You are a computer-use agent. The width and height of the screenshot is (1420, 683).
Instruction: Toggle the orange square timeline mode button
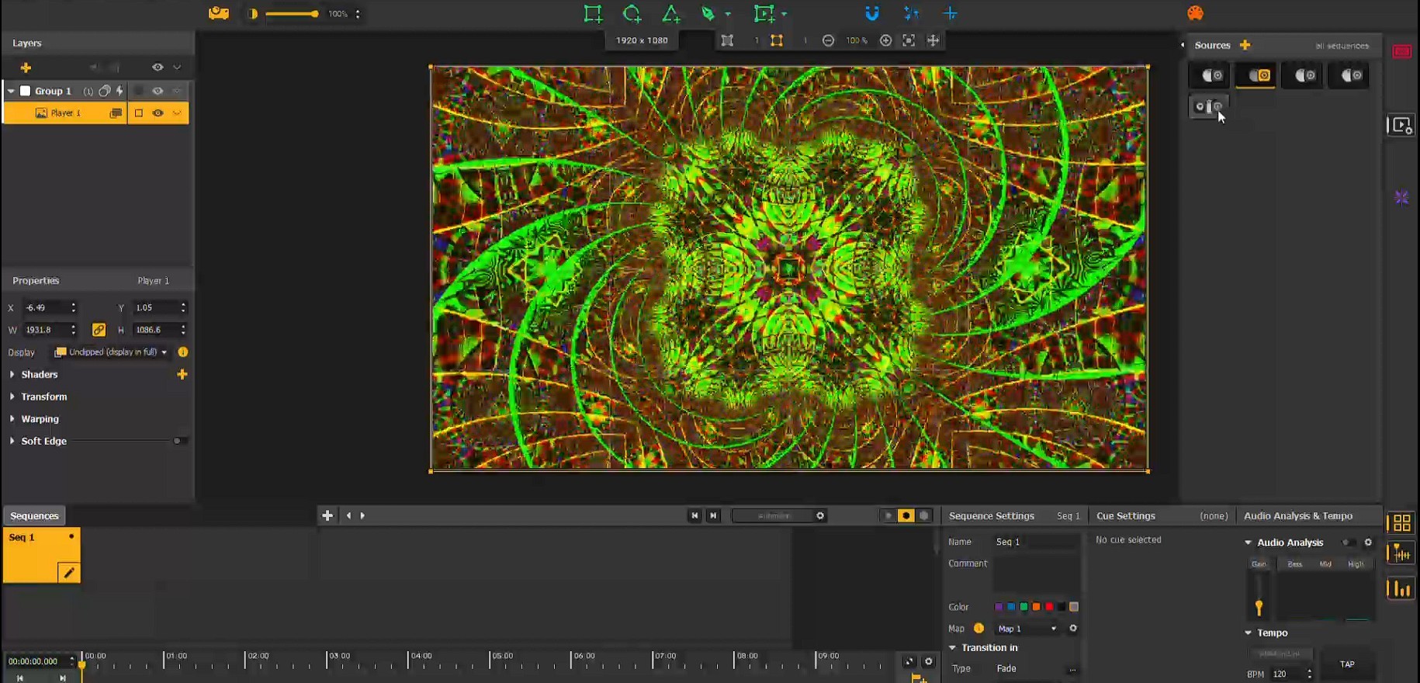tap(906, 515)
